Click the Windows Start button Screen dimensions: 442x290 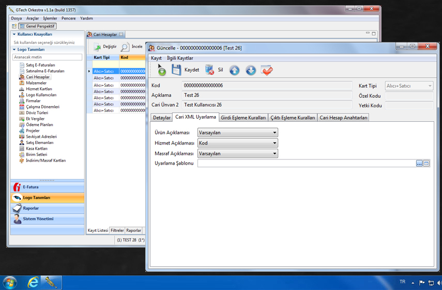pos(10,283)
